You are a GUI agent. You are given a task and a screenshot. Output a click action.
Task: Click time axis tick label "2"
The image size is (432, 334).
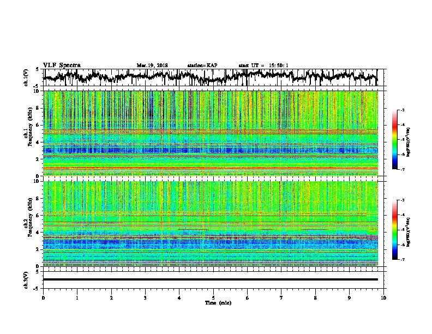(x=111, y=298)
